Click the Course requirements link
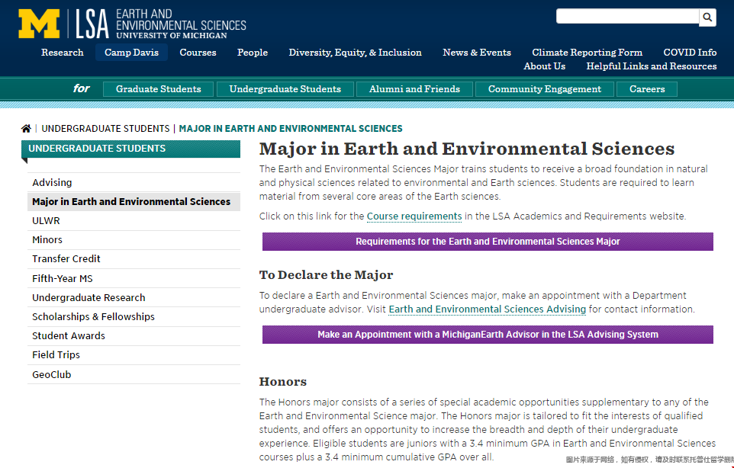The image size is (734, 468). pos(414,216)
